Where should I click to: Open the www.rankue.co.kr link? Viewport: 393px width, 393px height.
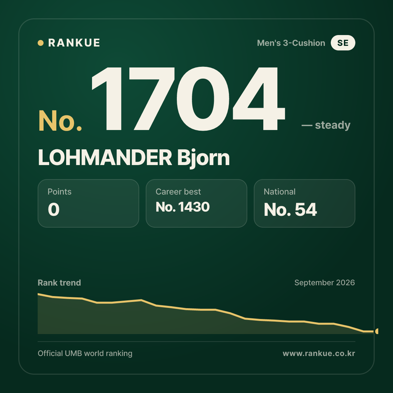tap(319, 353)
